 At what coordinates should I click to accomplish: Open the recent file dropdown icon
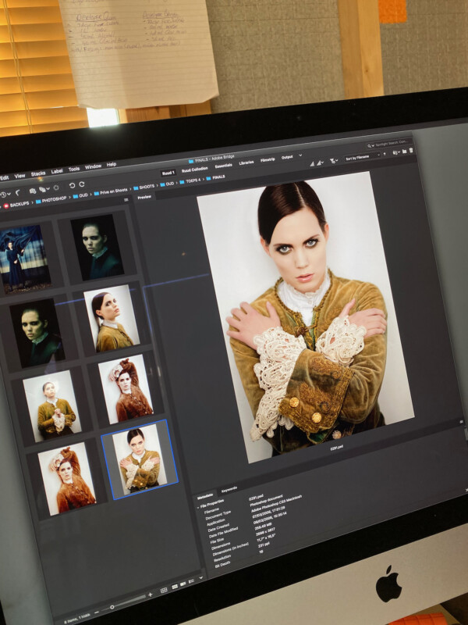[396, 152]
